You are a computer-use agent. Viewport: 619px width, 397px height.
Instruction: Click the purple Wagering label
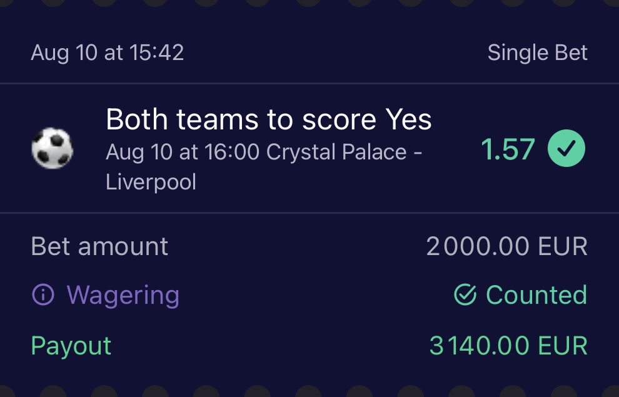(x=123, y=295)
